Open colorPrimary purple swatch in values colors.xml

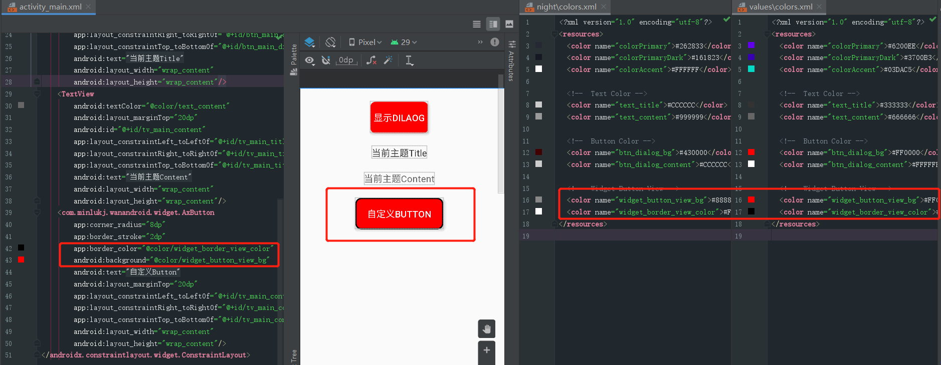tap(751, 45)
